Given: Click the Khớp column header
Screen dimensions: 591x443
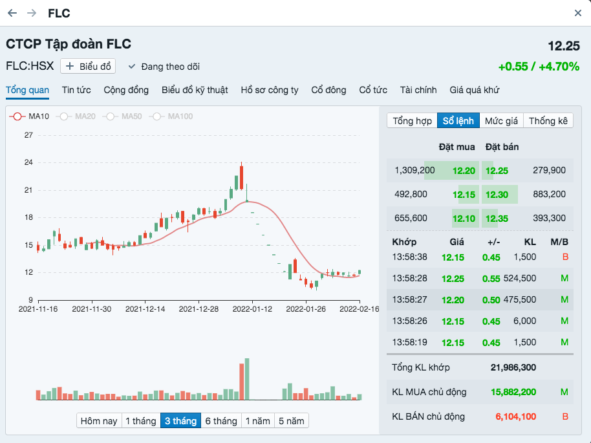Looking at the screenshot, I should pos(404,242).
